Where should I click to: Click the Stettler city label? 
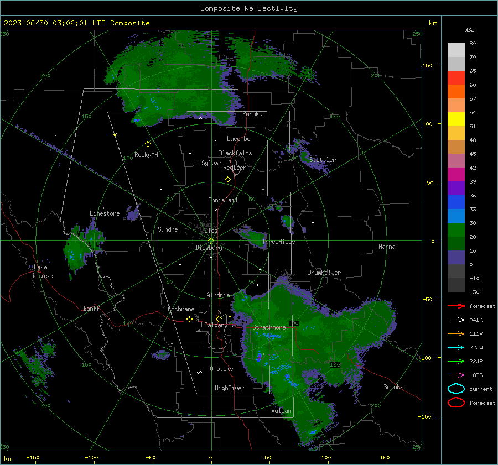tap(323, 160)
